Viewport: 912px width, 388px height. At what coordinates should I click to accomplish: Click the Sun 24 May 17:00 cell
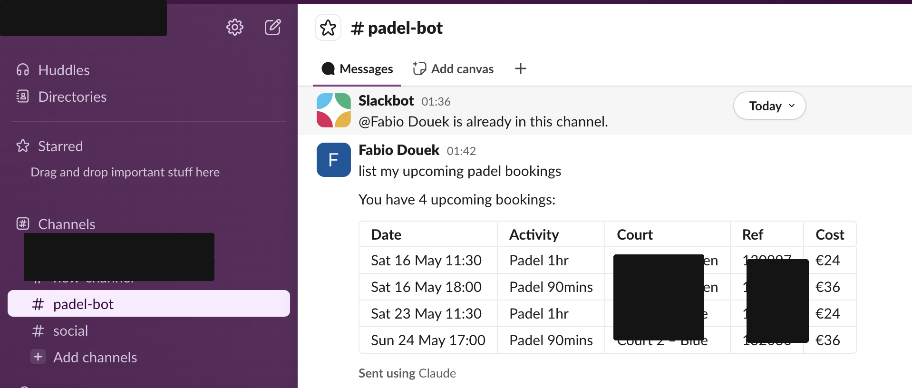point(428,340)
